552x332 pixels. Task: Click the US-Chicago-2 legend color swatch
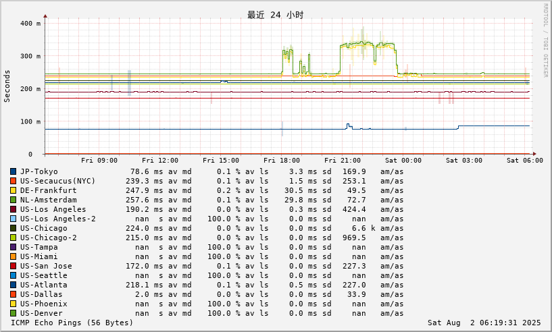[14, 238]
